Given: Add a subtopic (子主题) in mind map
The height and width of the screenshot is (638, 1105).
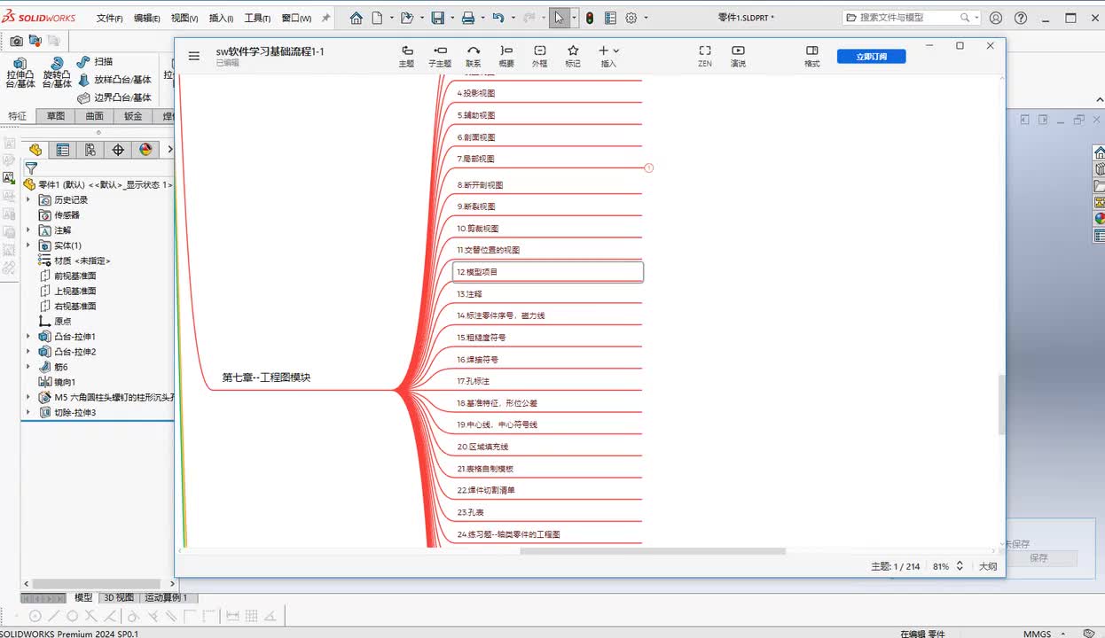Looking at the screenshot, I should 440,56.
